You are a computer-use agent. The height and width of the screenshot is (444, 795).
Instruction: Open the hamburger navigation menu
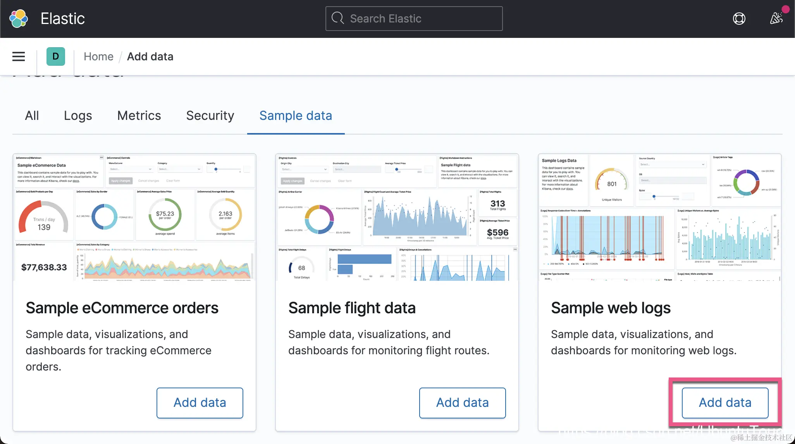pyautogui.click(x=19, y=56)
